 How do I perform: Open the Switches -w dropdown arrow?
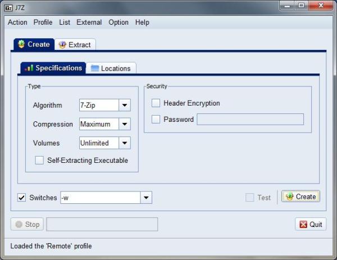pos(146,198)
